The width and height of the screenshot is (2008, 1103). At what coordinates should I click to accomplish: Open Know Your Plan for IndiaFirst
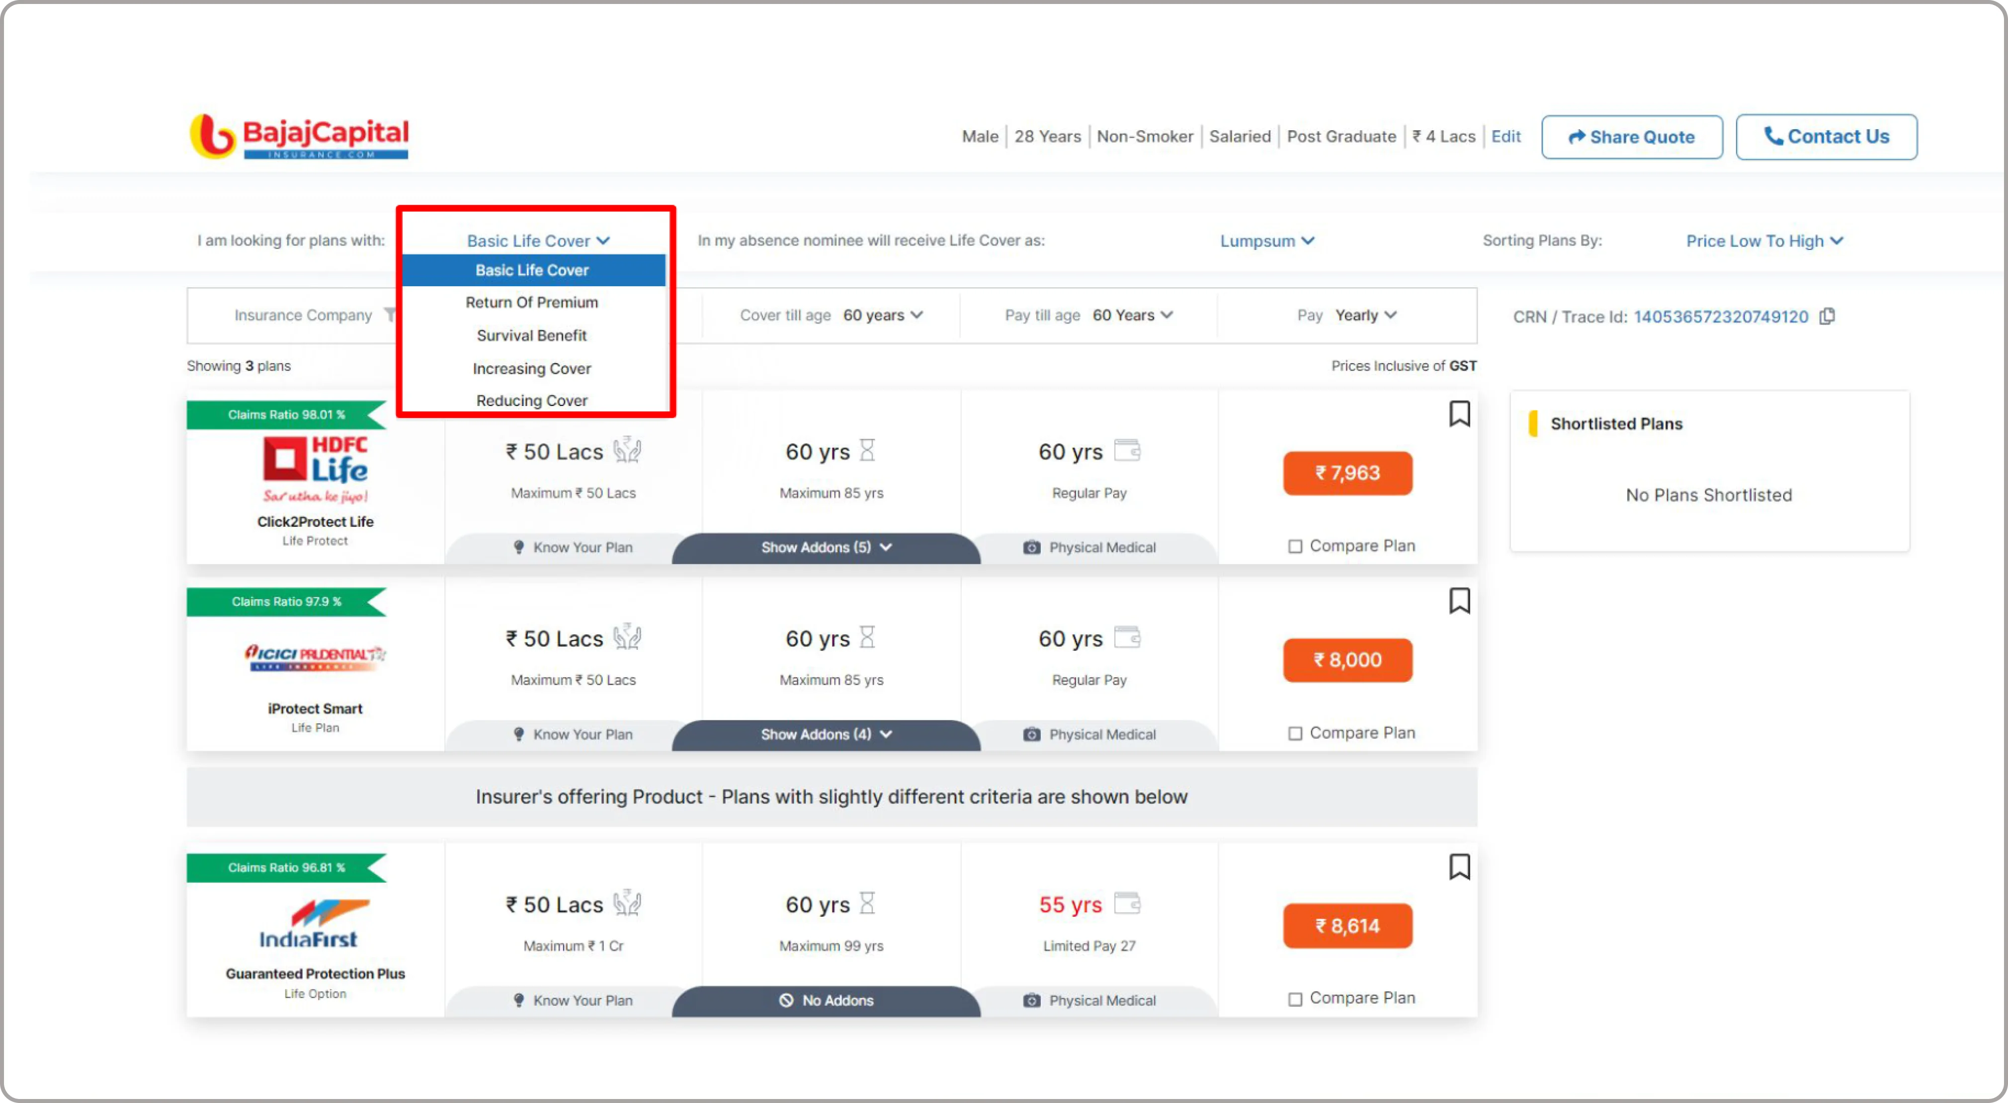tap(573, 1001)
